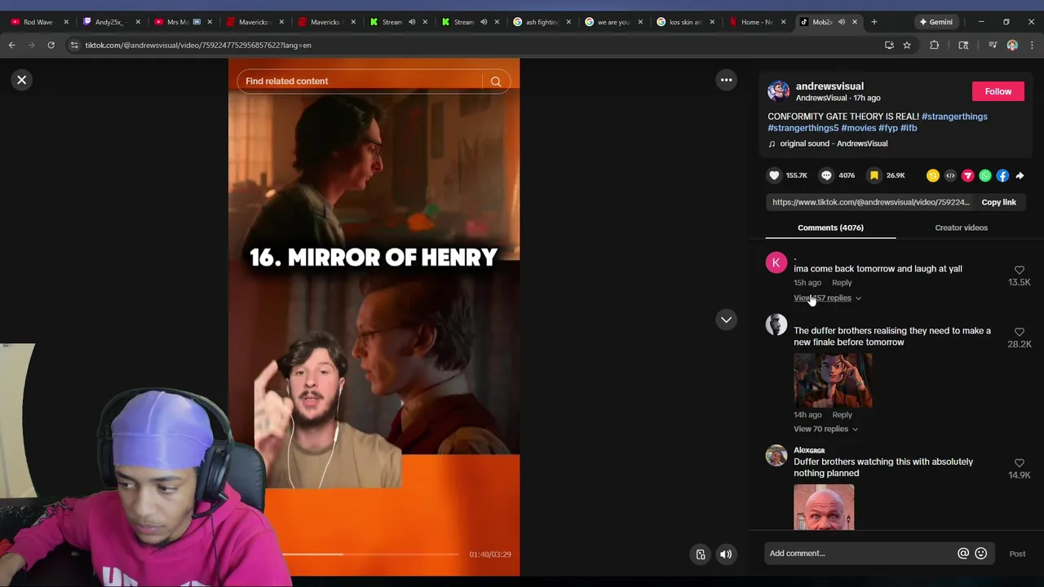Expand View 457 replies

point(827,298)
